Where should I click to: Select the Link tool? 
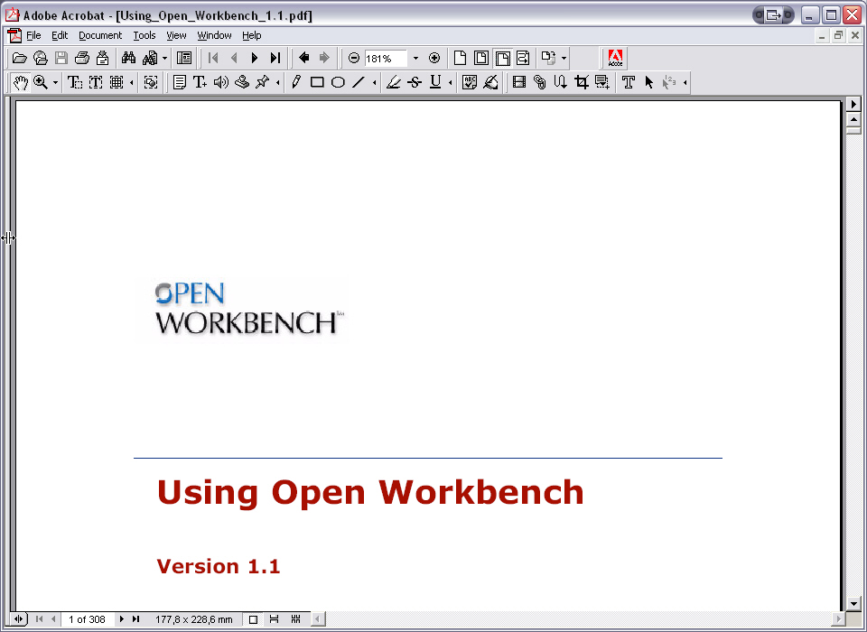tap(540, 83)
